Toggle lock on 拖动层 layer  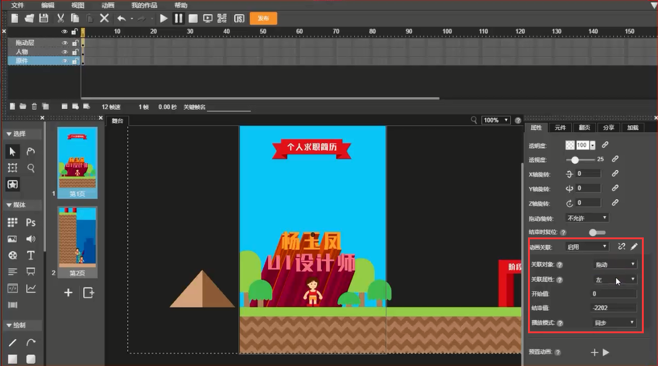pyautogui.click(x=75, y=43)
